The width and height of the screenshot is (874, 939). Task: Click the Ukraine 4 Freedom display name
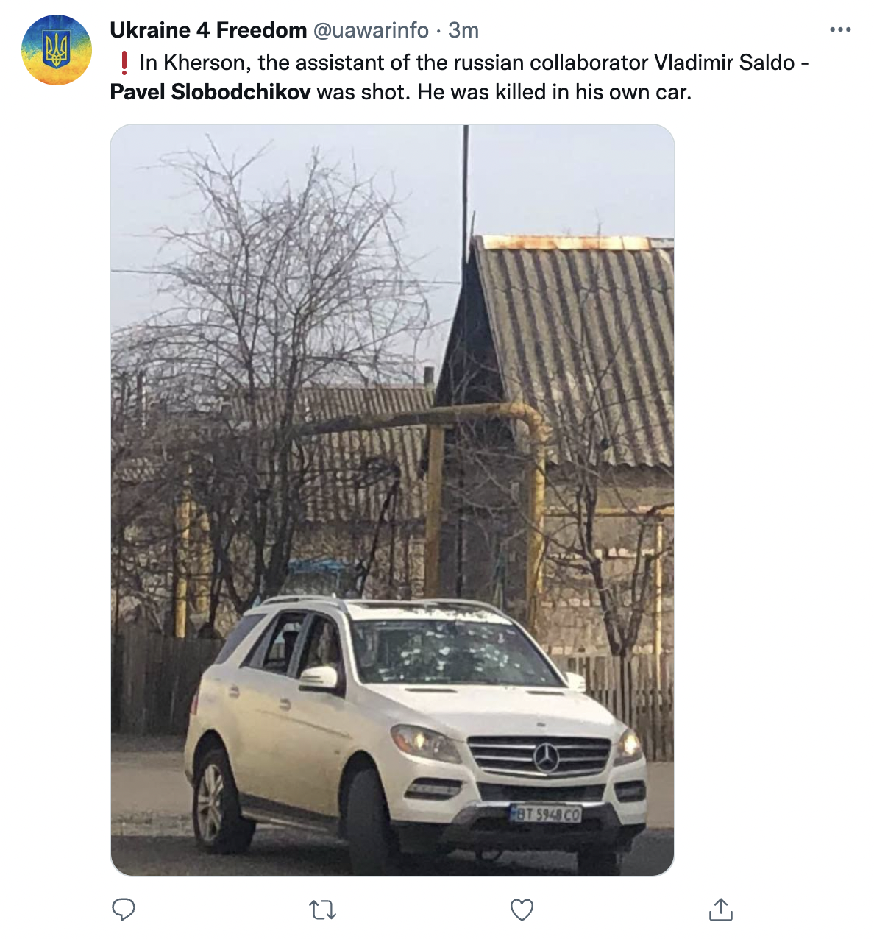pyautogui.click(x=208, y=30)
